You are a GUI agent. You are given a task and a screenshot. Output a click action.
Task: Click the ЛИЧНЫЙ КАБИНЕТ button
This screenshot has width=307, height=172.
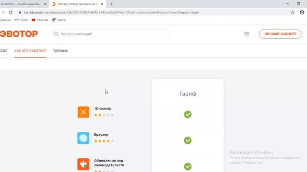(280, 34)
